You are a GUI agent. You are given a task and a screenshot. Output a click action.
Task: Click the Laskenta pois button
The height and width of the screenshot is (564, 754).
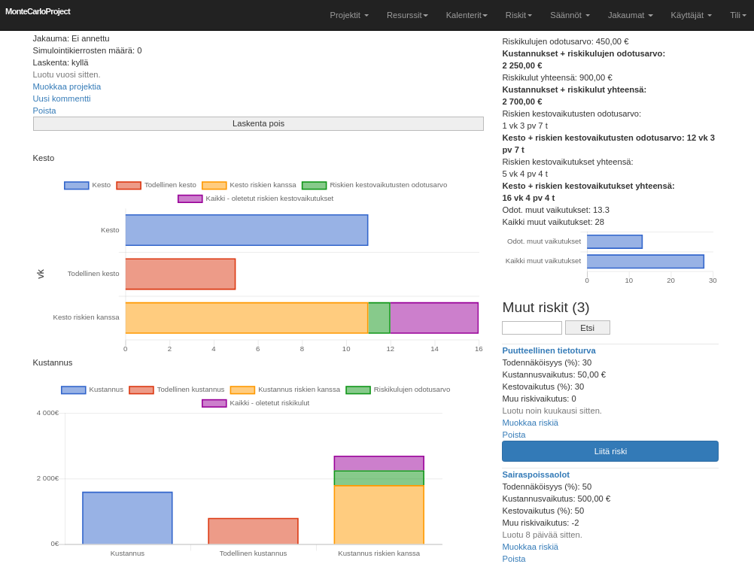pos(258,123)
